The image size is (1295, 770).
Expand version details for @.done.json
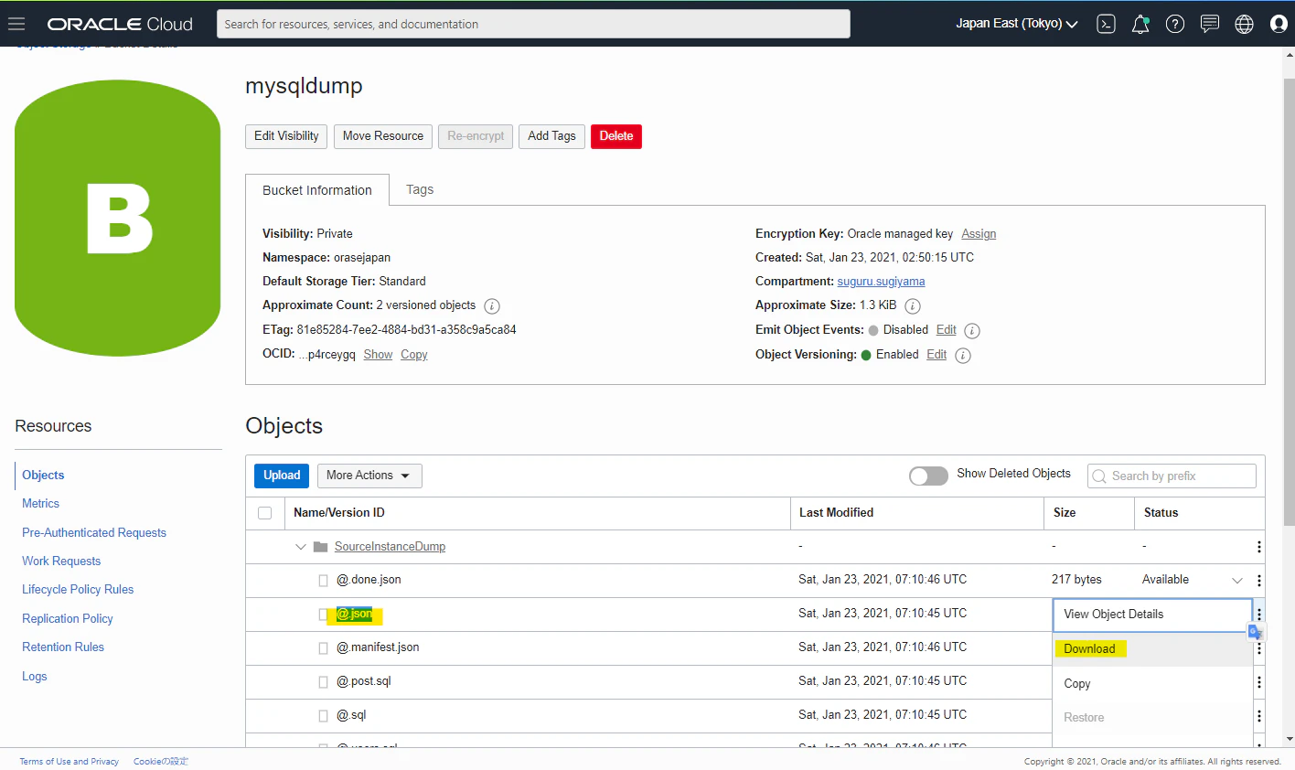pos(1237,581)
